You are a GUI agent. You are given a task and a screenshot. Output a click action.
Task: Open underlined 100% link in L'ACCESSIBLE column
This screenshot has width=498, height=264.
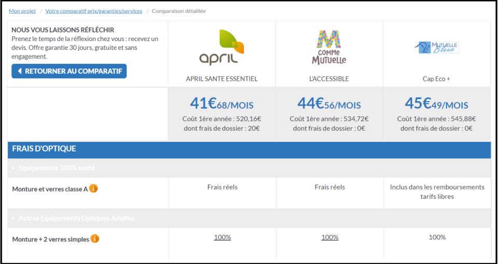[x=330, y=238]
